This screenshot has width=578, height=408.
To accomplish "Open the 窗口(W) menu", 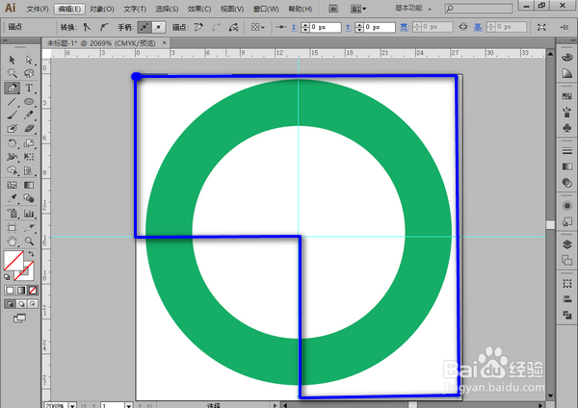I will point(266,9).
